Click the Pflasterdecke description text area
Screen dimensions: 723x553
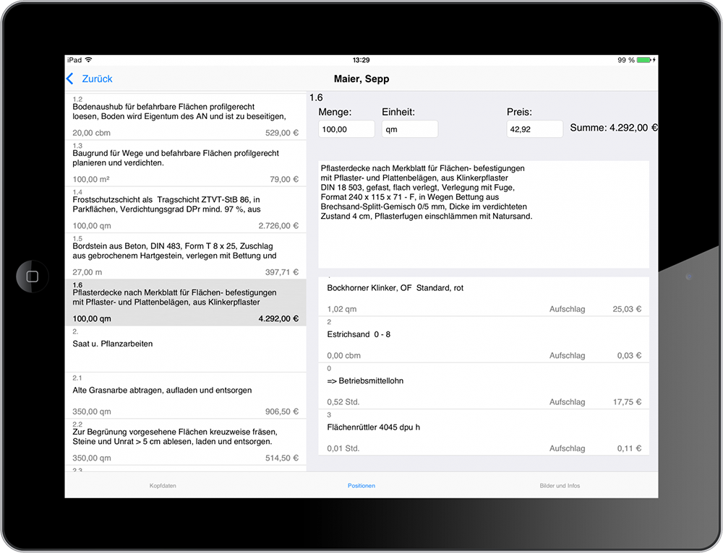[x=483, y=214]
